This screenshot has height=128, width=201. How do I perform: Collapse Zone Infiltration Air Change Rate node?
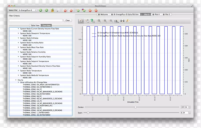pos(18,82)
